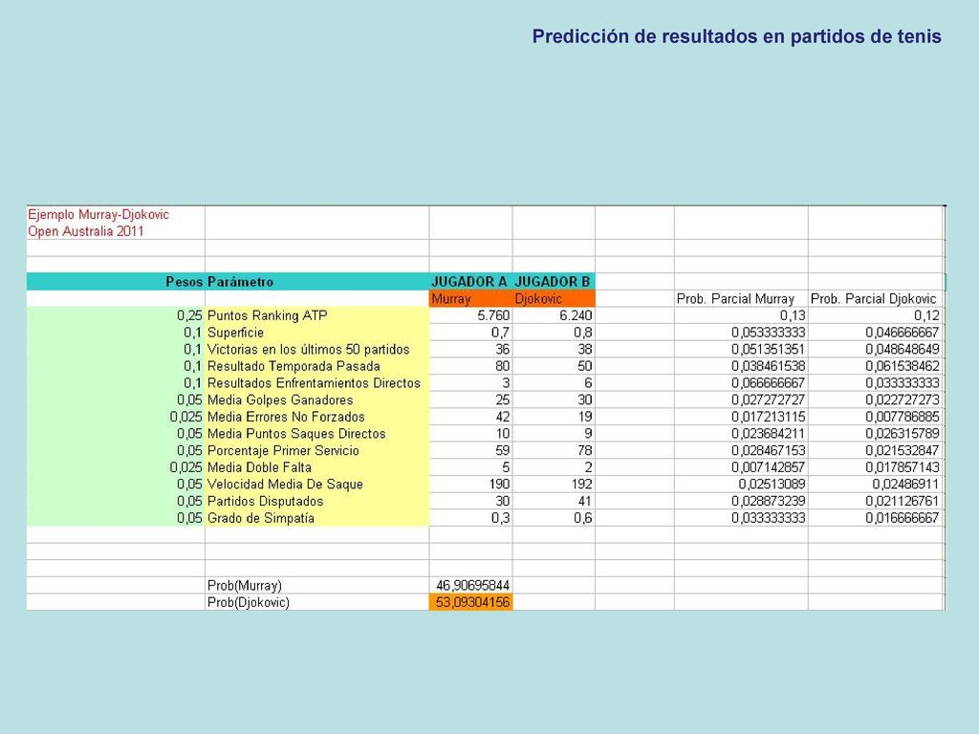The width and height of the screenshot is (979, 734).
Task: Click Murray's ATP points value 5.760
Action: [493, 315]
